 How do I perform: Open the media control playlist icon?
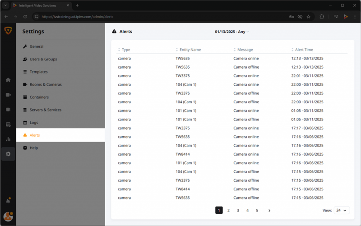click(336, 17)
